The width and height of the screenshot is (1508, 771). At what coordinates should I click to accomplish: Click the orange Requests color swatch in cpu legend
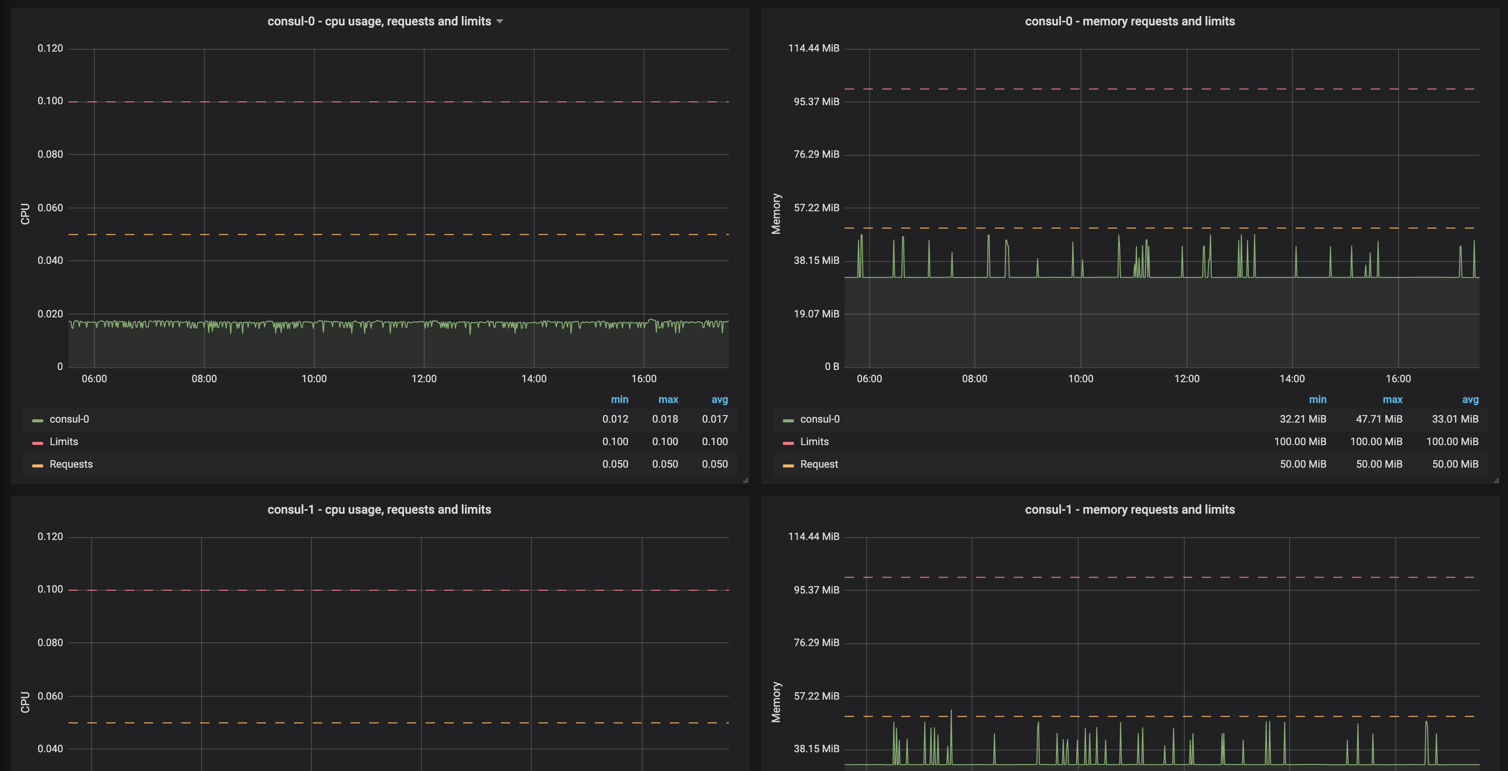tap(38, 466)
